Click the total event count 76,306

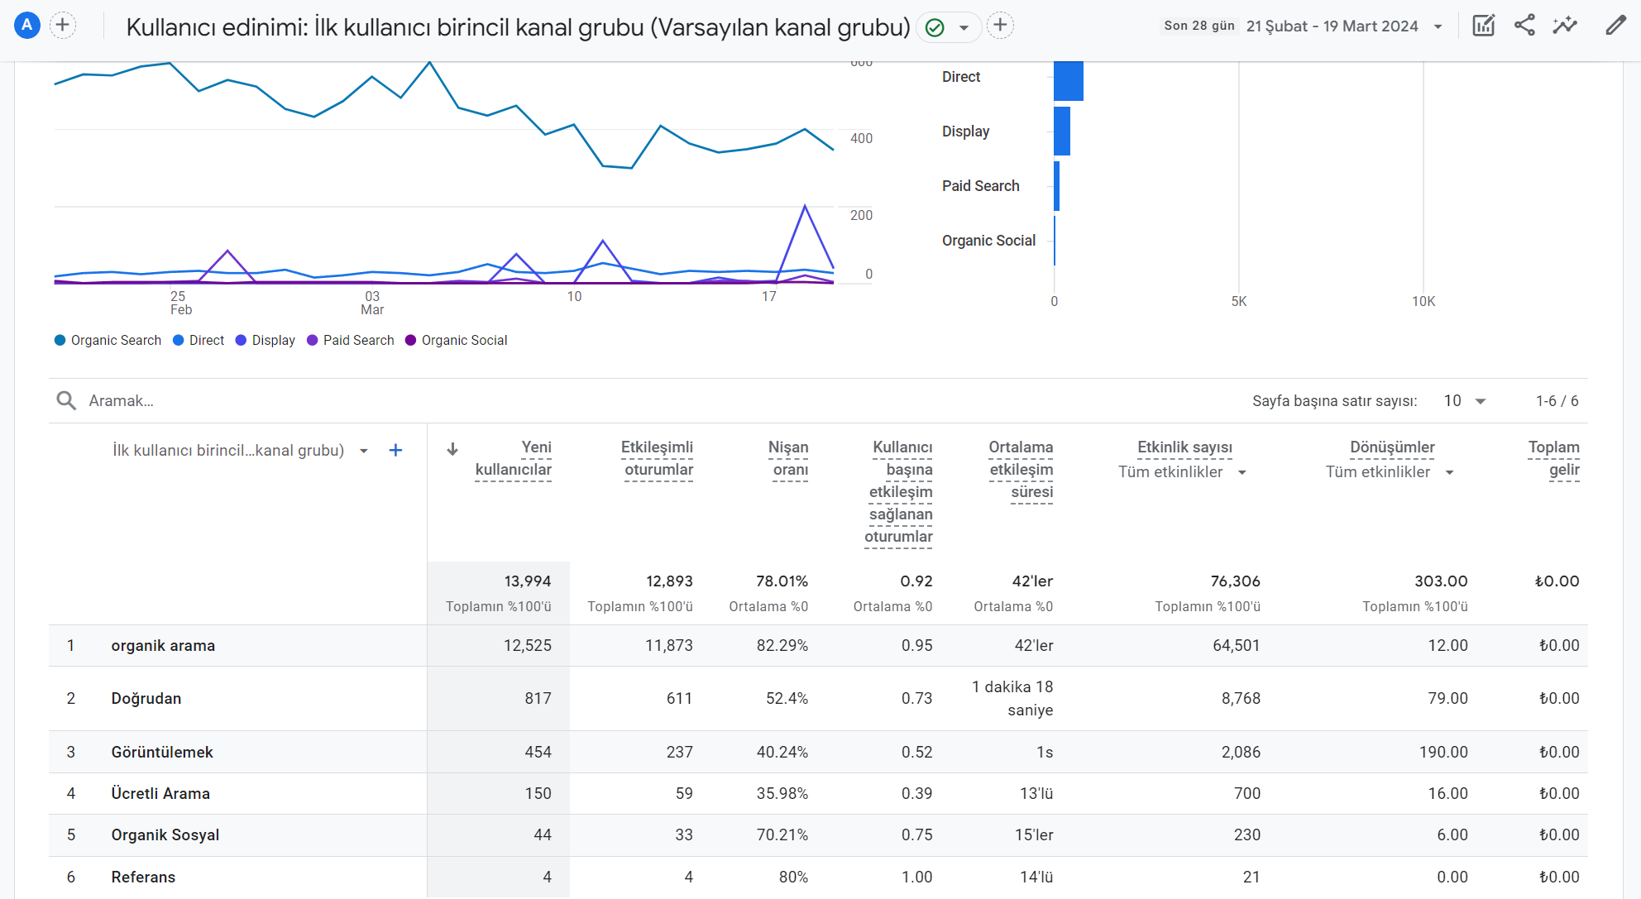click(1236, 581)
